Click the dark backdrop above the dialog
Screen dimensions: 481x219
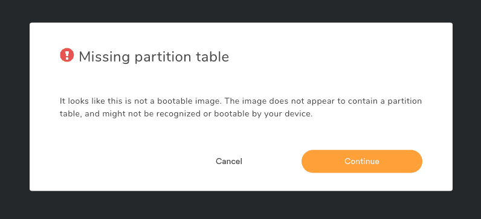click(x=240, y=11)
